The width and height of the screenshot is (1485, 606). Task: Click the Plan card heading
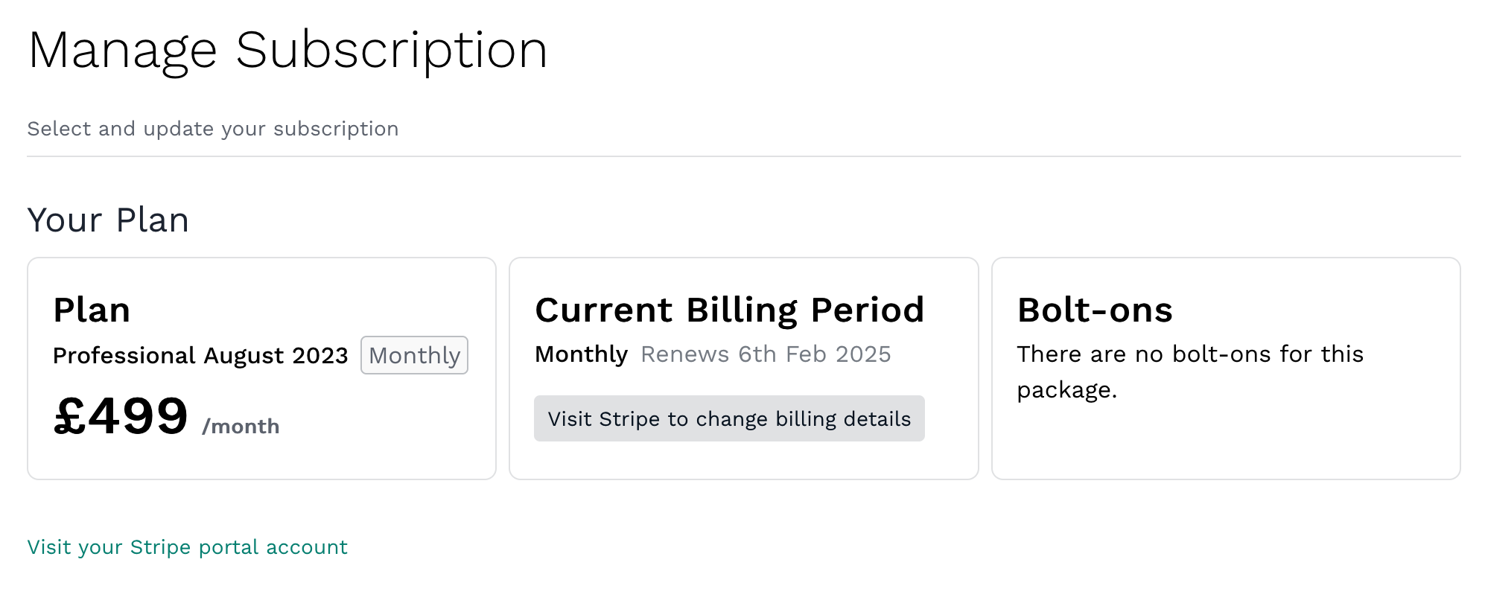[92, 310]
